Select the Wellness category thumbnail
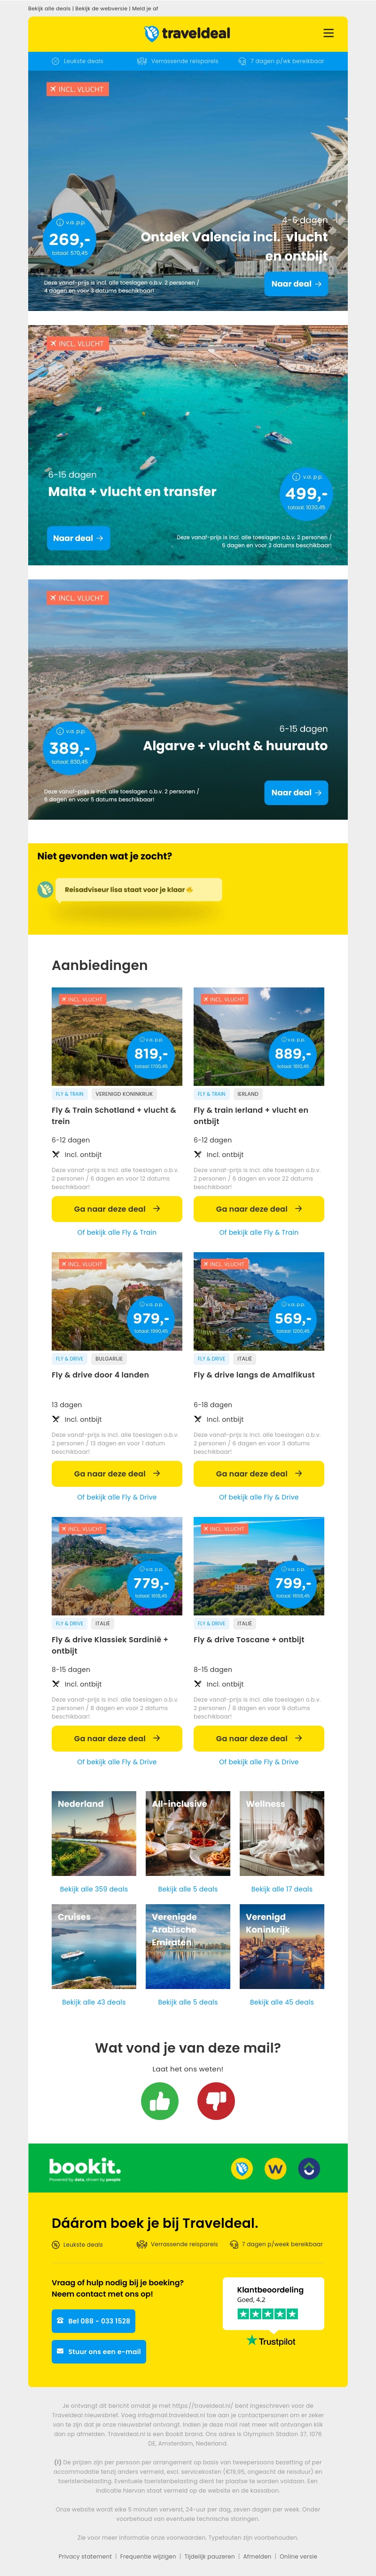Screen dimensions: 376x2576 281,1833
